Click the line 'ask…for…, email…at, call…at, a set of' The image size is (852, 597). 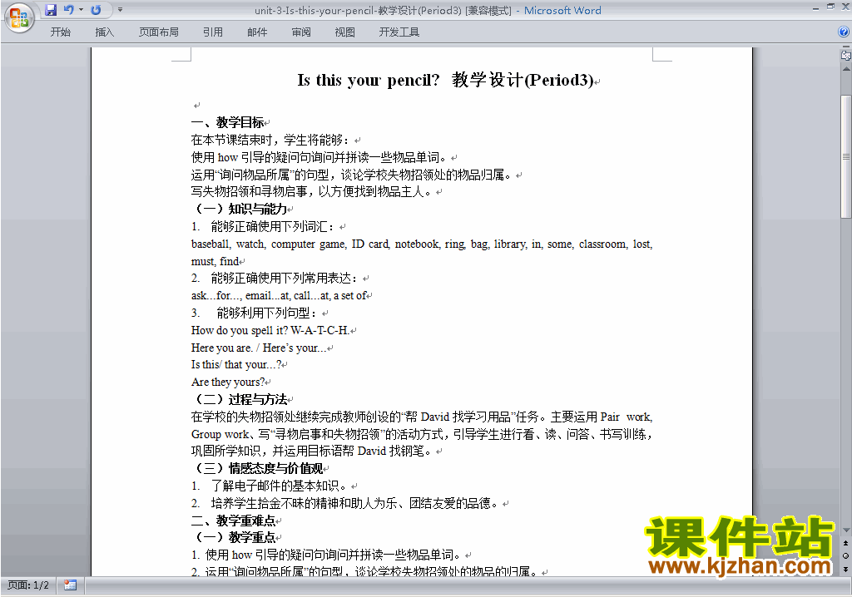279,296
